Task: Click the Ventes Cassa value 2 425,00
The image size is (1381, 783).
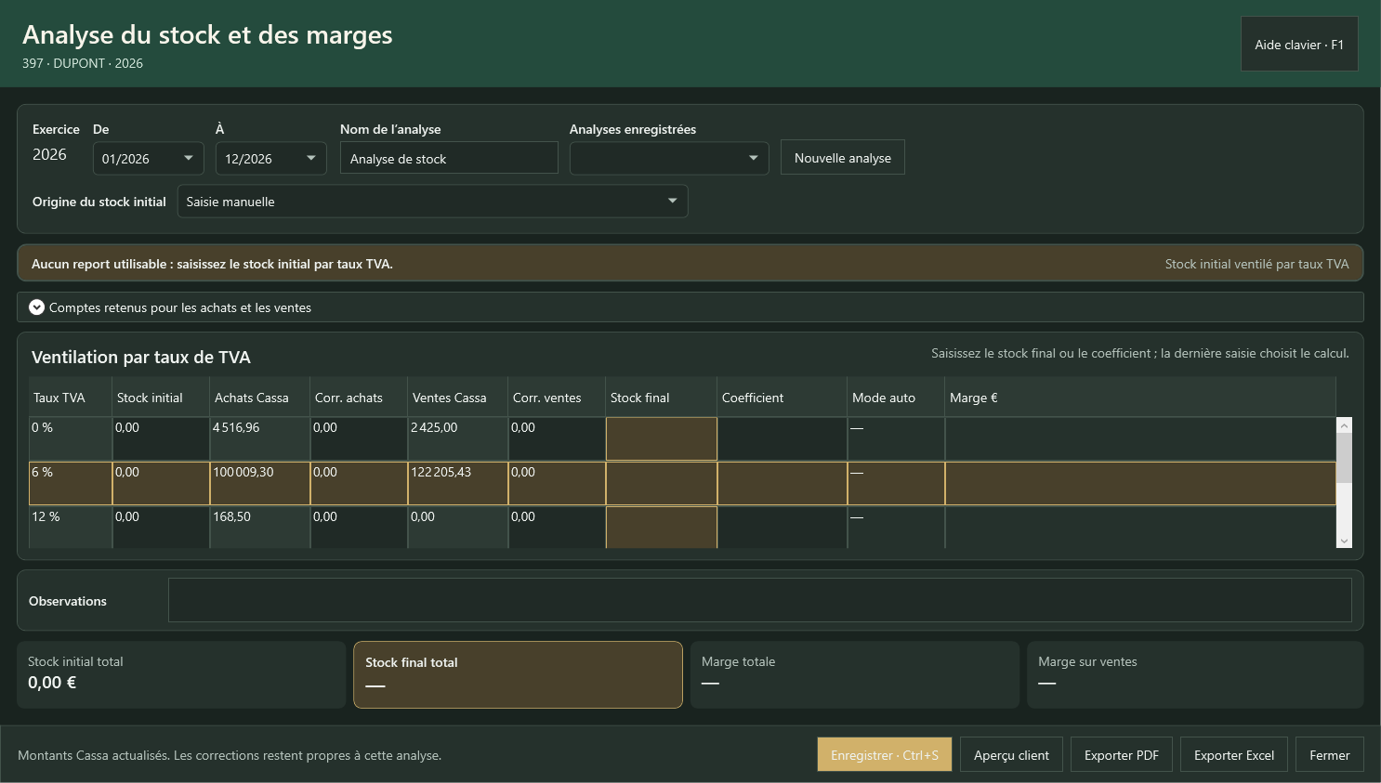Action: tap(434, 427)
